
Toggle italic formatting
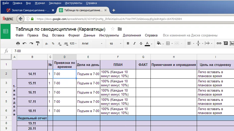(x=134, y=43)
